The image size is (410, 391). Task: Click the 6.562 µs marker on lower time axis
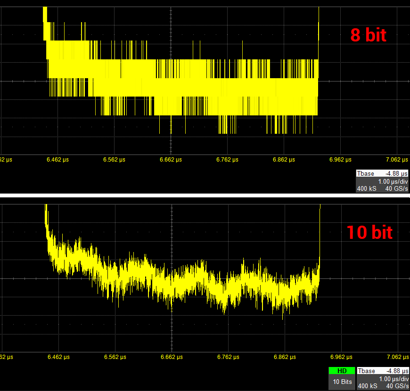coord(115,357)
